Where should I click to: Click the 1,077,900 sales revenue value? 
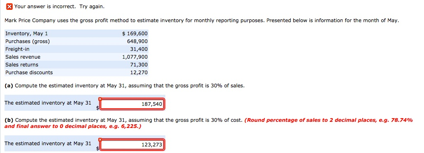click(x=135, y=57)
